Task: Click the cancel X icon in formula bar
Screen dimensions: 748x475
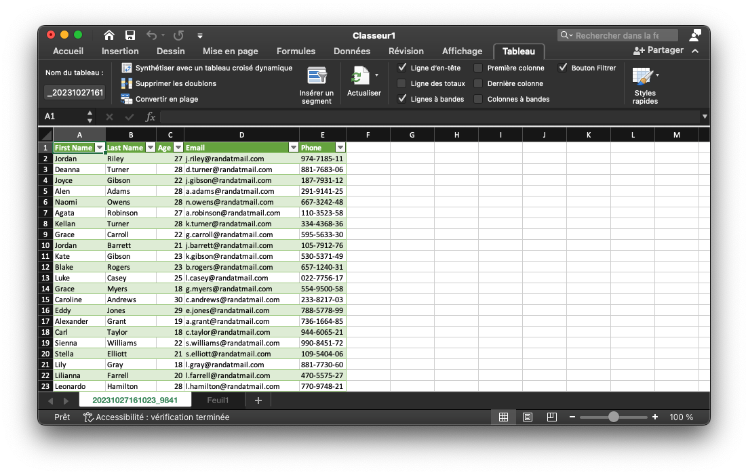Action: click(x=109, y=117)
